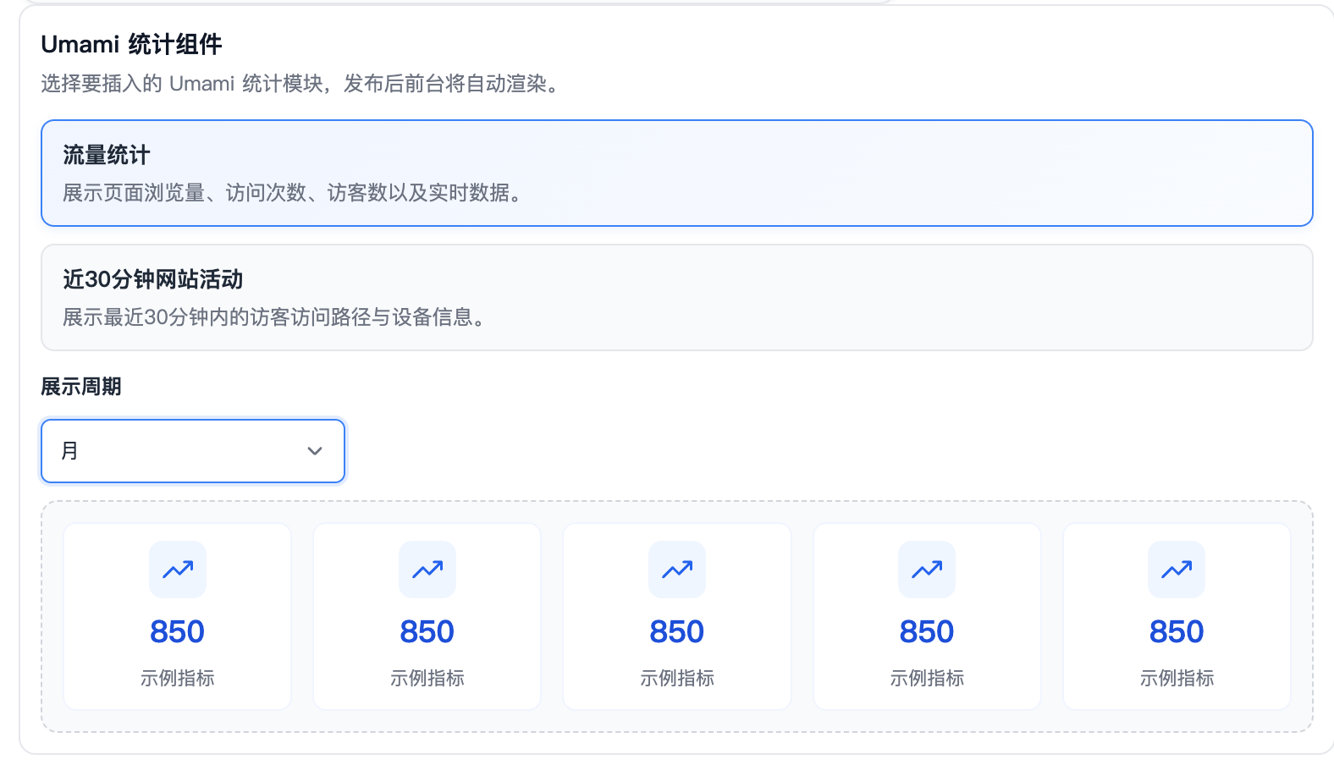Click trend icon in fourth metric card
Viewport: 1334px width, 765px height.
click(927, 570)
